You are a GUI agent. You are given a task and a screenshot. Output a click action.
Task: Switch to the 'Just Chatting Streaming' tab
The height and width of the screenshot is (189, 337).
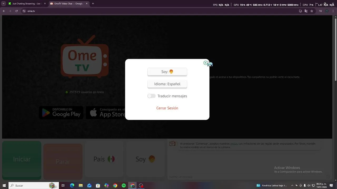tap(27, 4)
